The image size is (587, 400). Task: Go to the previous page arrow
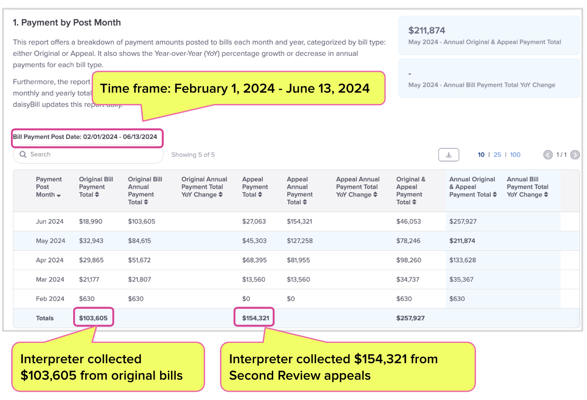[548, 155]
